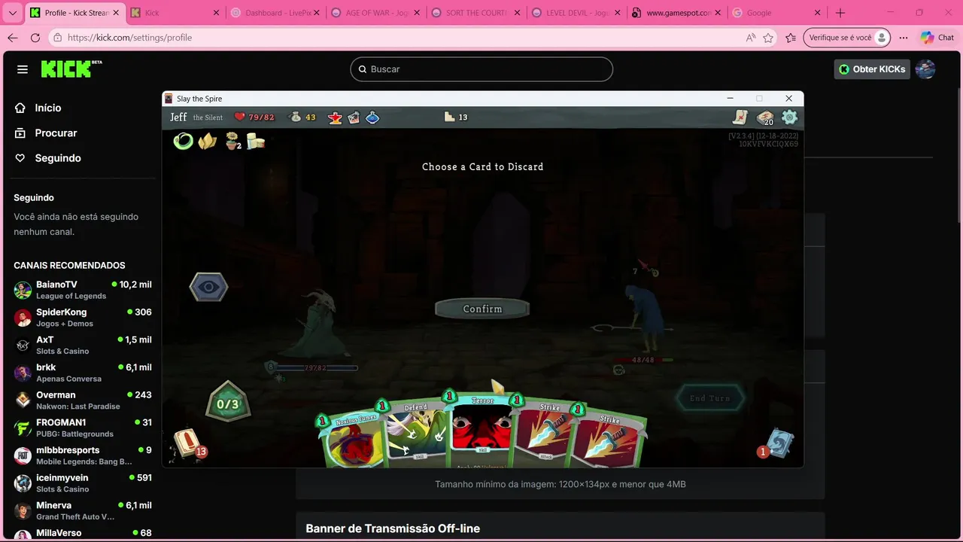Screen dimensions: 963x542
Task: Select the blue potion in third slot
Action: coord(372,117)
